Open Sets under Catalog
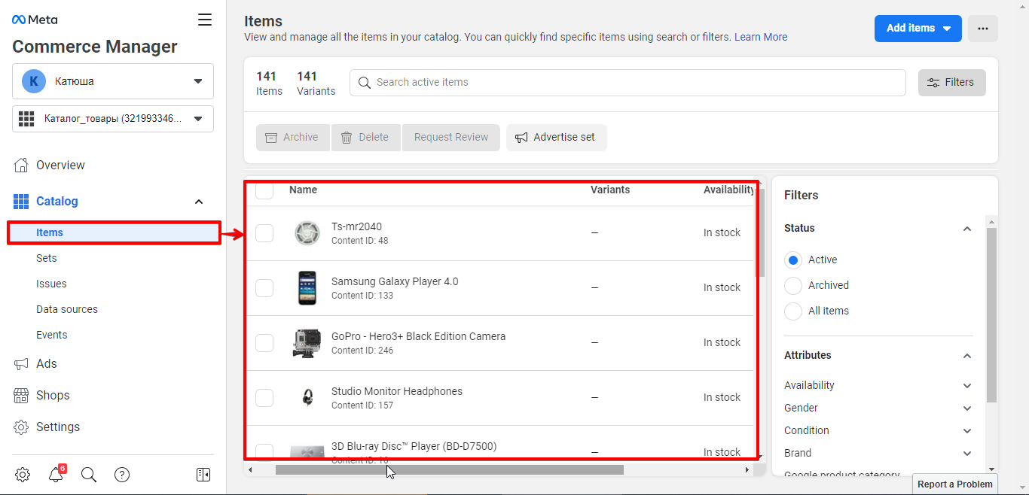The height and width of the screenshot is (495, 1029). 47,258
